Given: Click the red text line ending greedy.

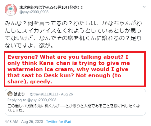Looking at the screenshot, I should 30,82.
